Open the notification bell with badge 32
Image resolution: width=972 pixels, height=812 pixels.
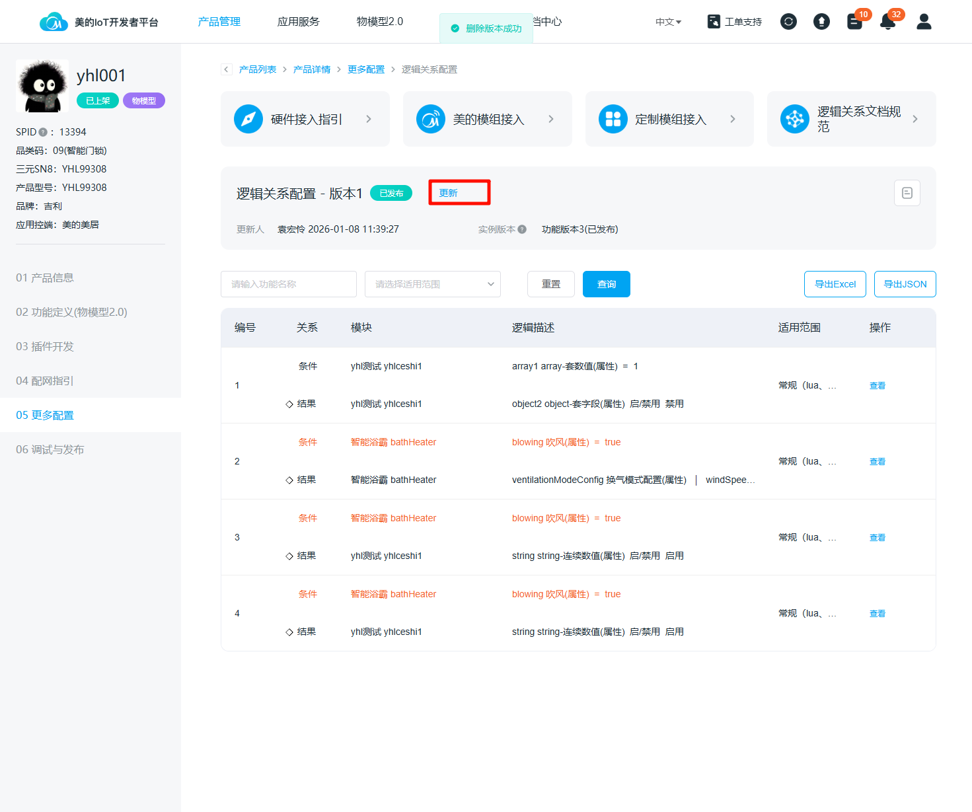[888, 22]
